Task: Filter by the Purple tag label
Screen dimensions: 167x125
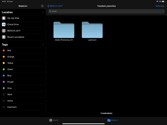Action: click(10, 82)
